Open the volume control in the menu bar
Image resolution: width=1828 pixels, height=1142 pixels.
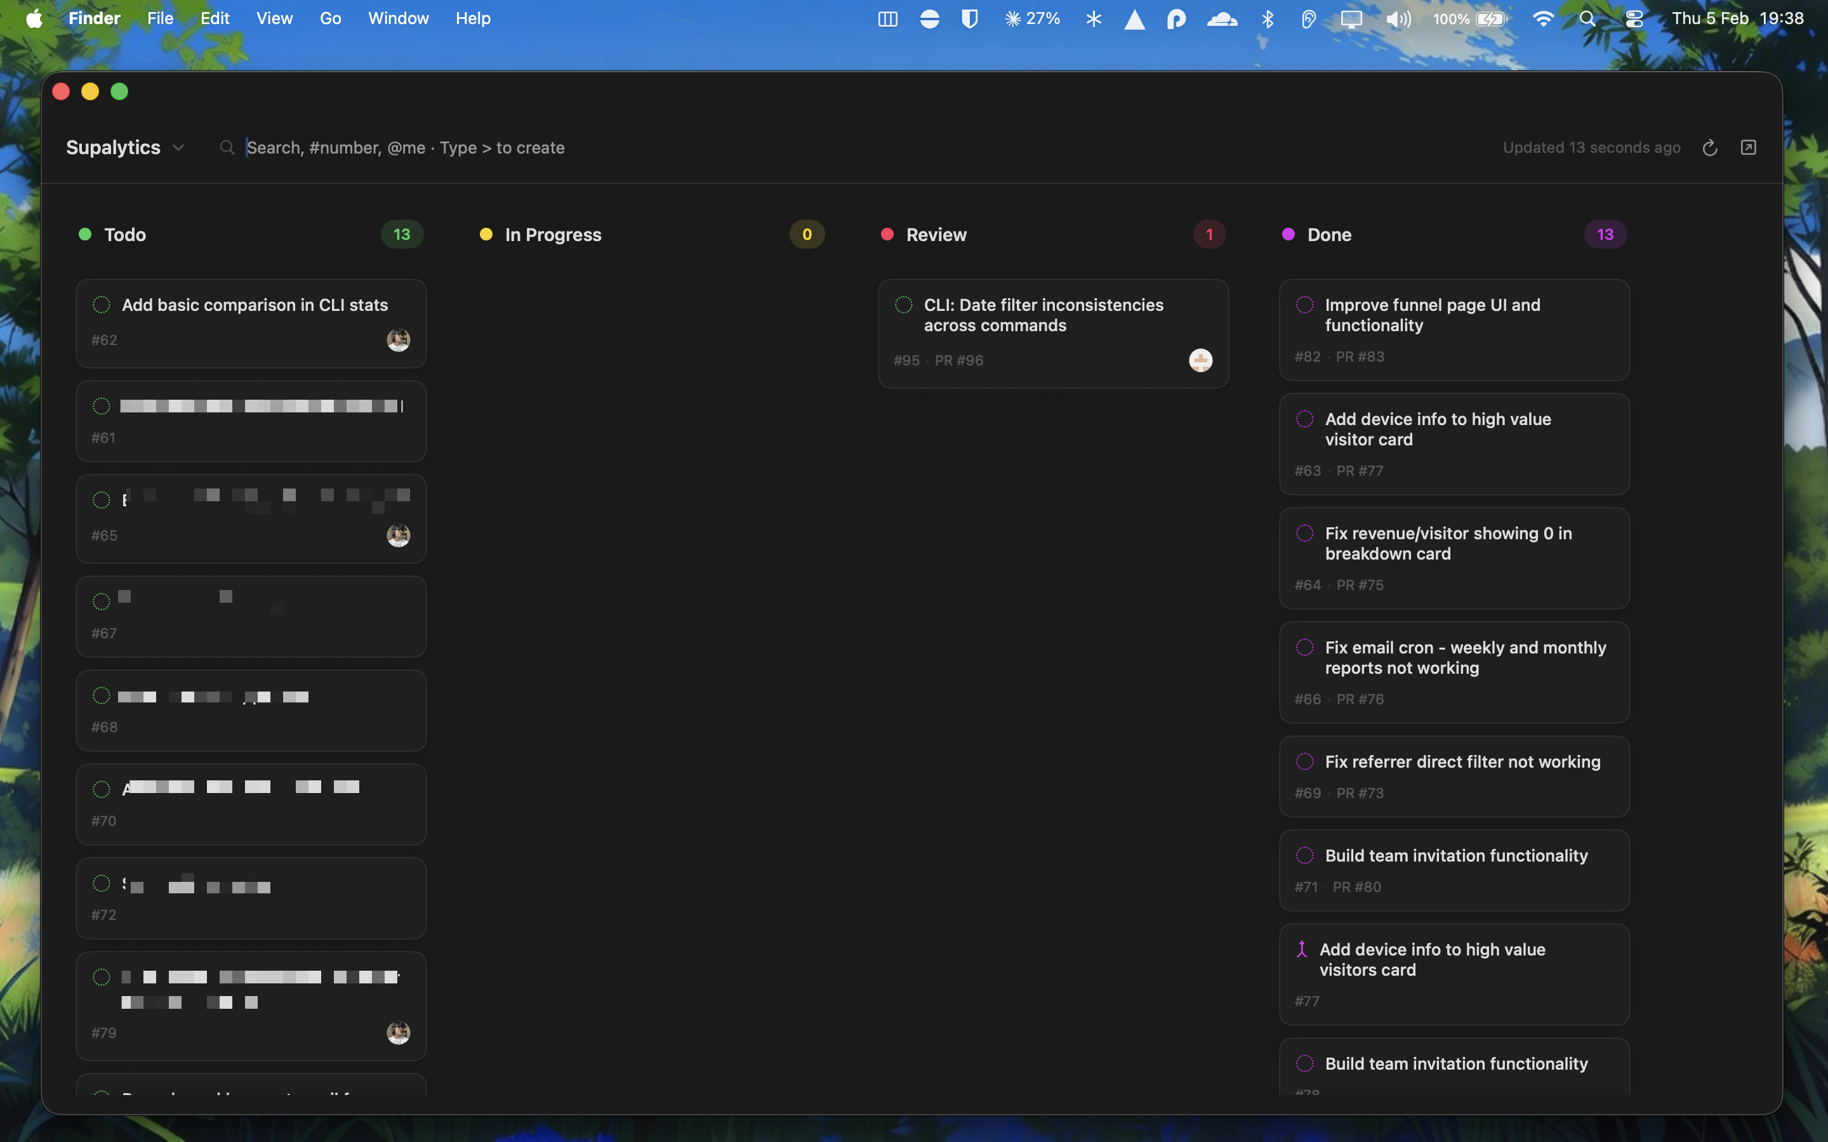[x=1398, y=18]
